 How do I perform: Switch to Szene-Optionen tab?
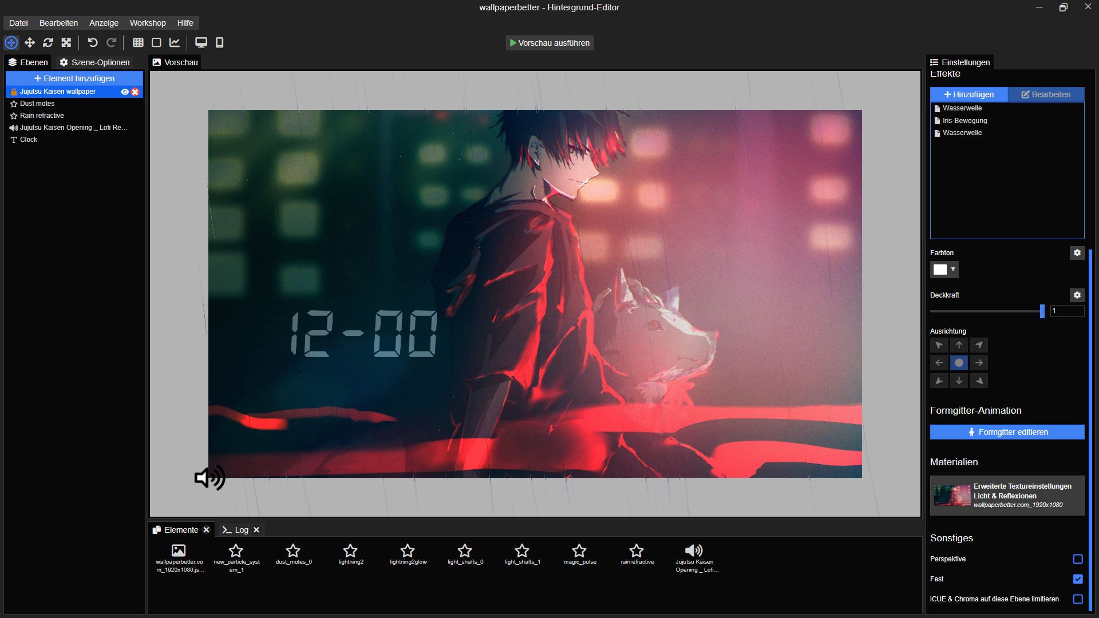click(x=95, y=62)
